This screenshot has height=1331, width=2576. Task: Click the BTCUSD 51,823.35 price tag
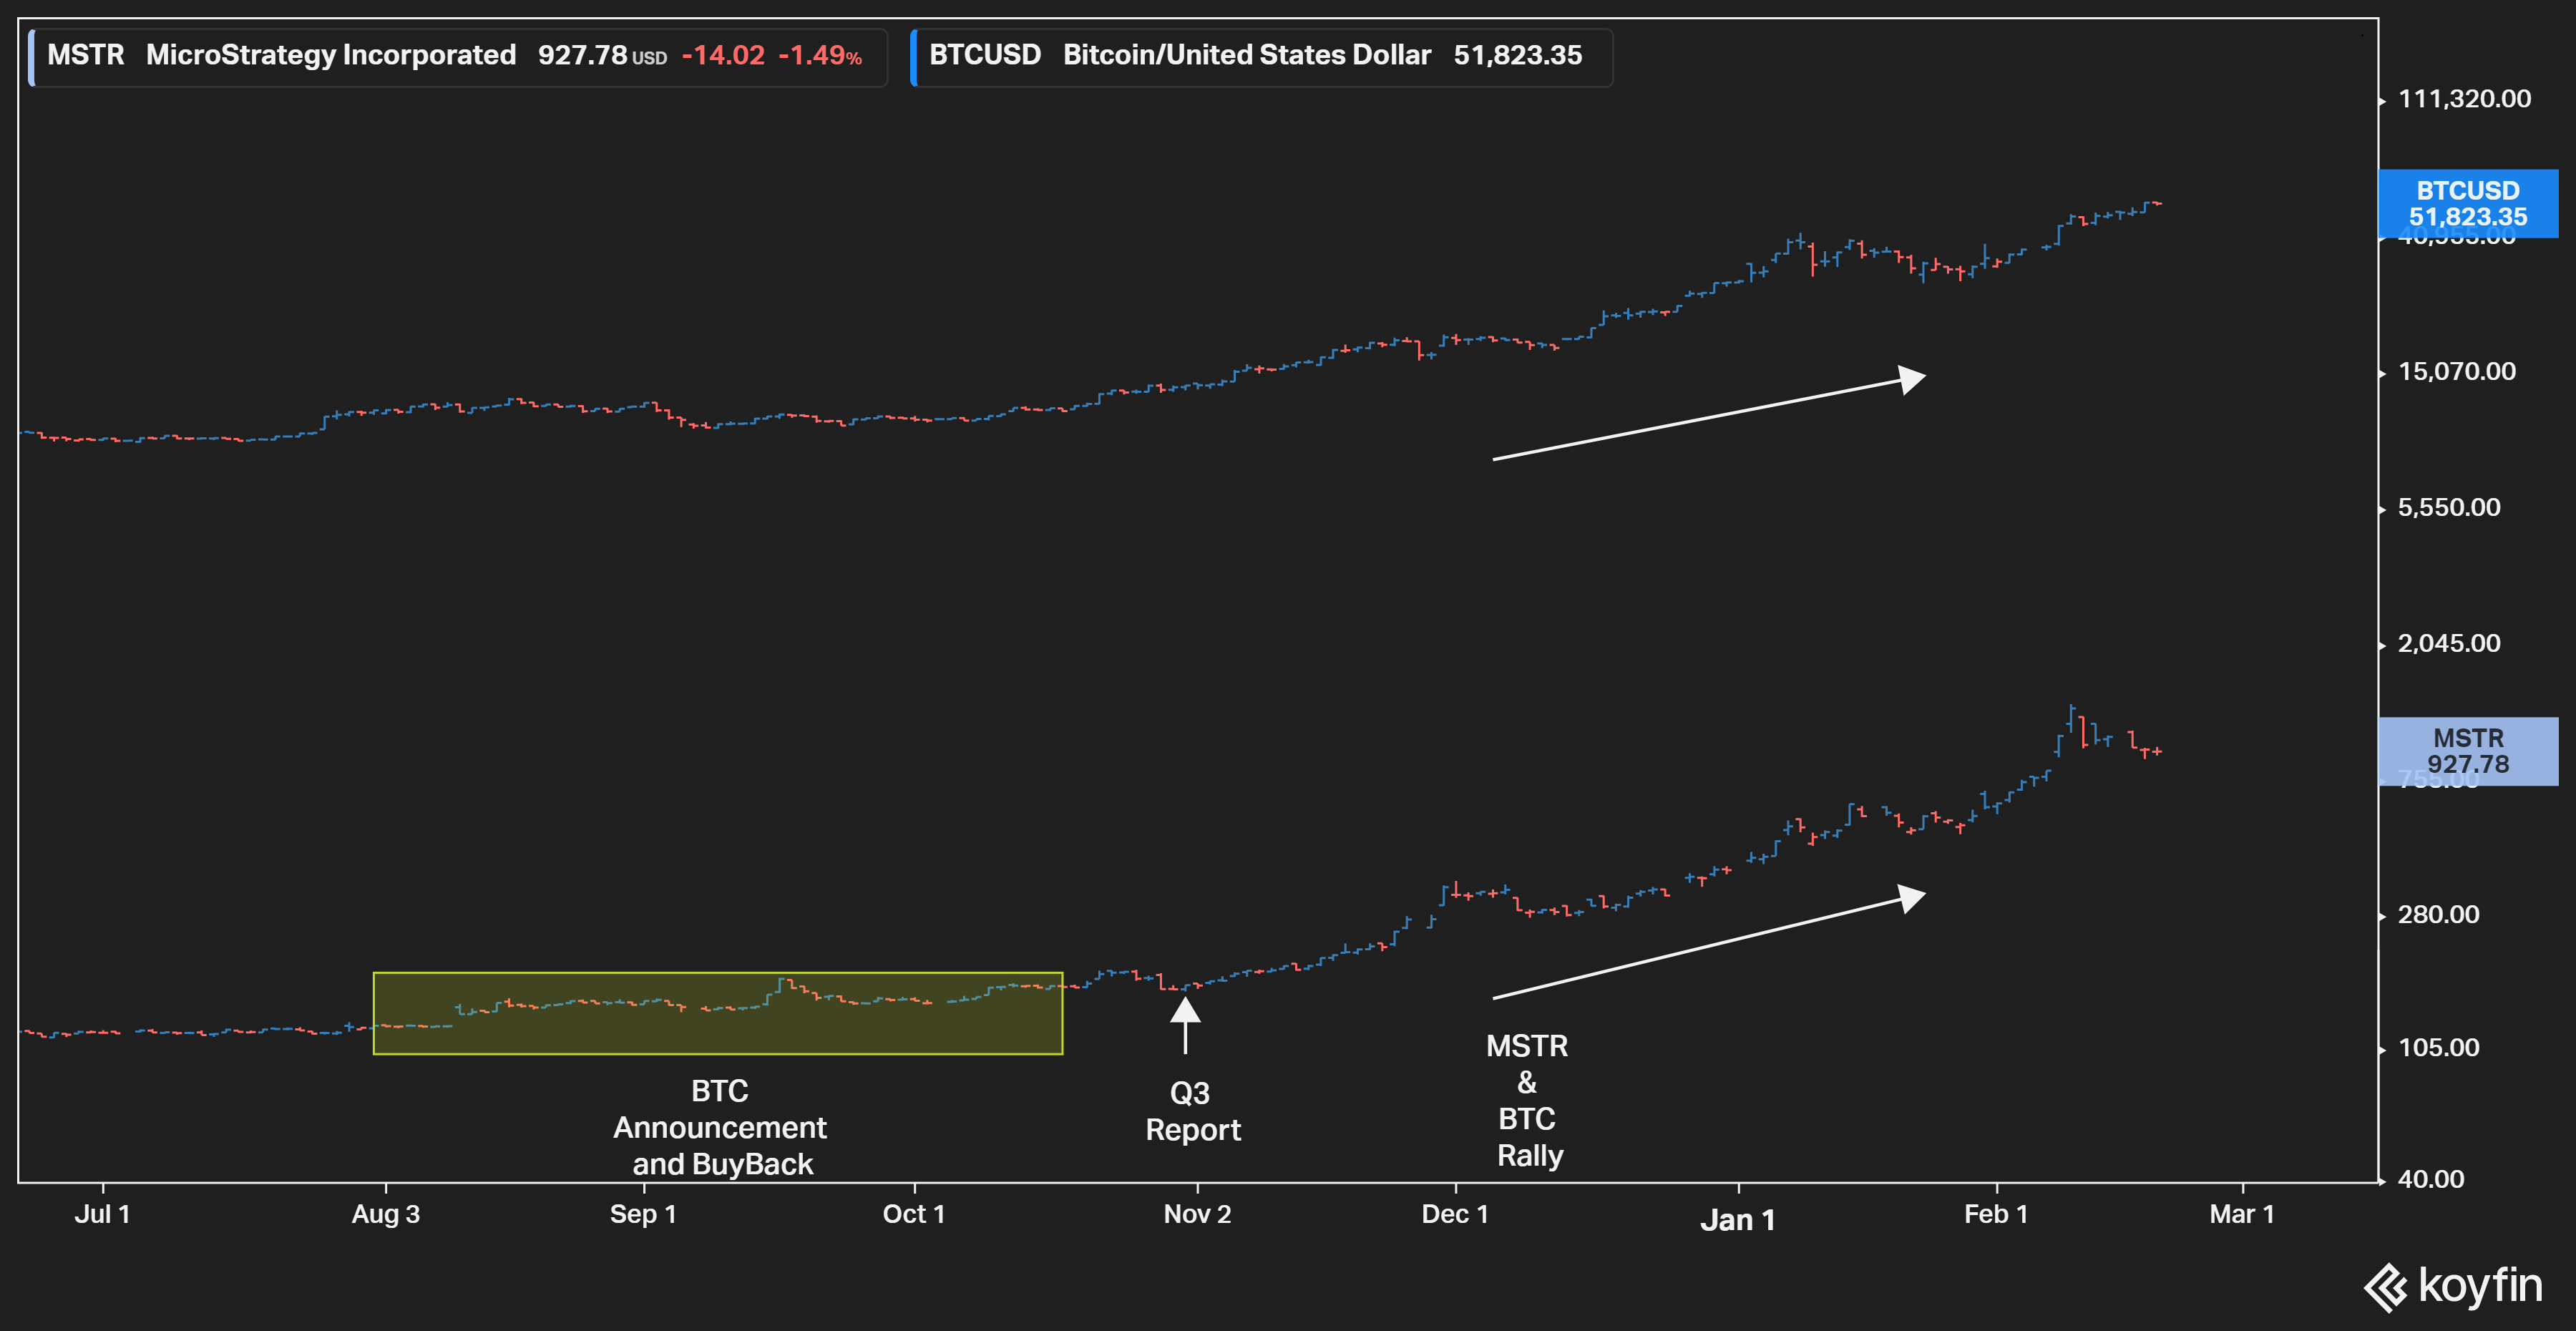tap(2467, 203)
